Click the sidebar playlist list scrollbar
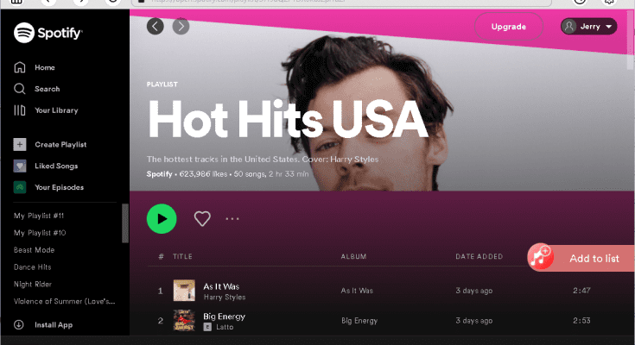The height and width of the screenshot is (345, 635). click(x=125, y=223)
